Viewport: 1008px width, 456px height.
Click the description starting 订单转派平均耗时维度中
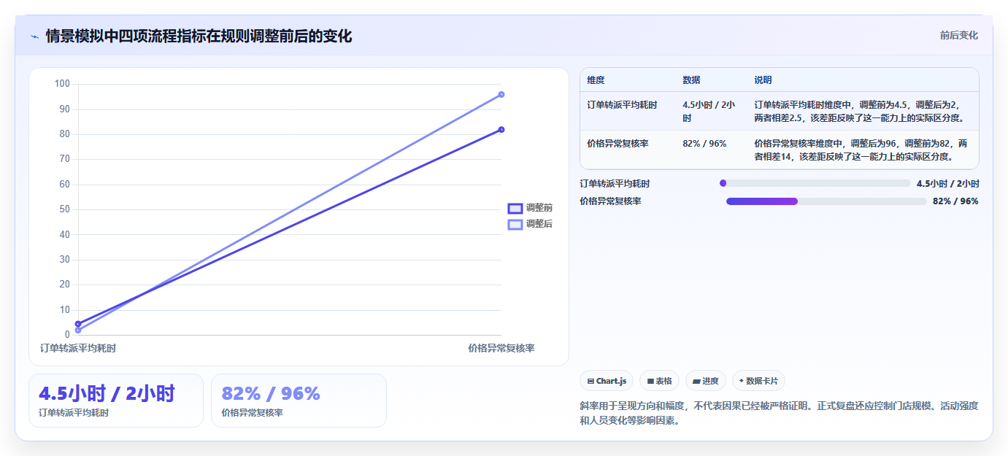click(861, 111)
